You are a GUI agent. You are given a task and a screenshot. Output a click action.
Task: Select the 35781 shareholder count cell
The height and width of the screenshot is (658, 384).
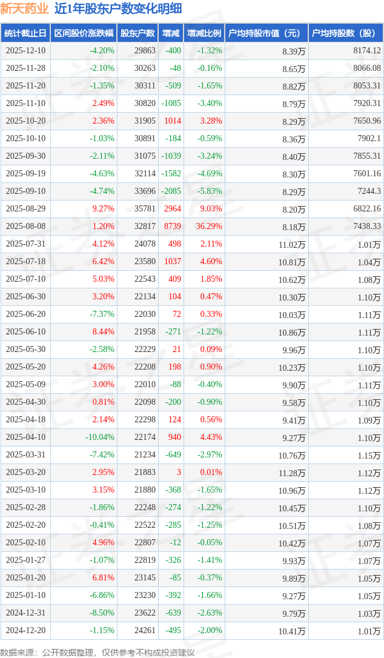(145, 209)
